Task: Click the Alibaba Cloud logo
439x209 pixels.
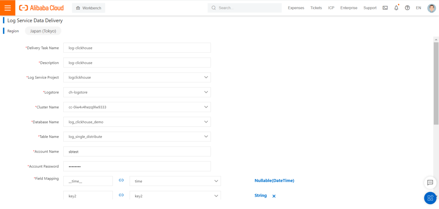Action: 41,8
